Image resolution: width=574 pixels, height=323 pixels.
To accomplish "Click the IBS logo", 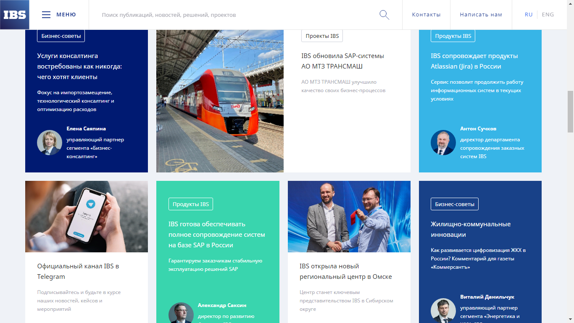I will point(15,15).
